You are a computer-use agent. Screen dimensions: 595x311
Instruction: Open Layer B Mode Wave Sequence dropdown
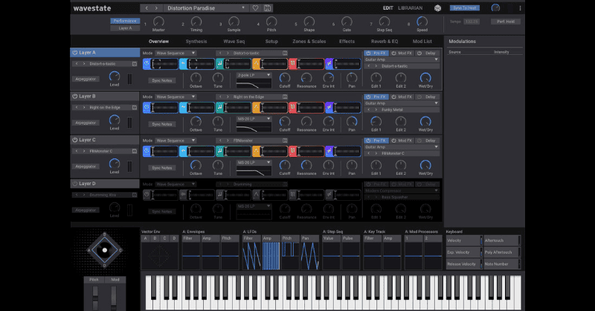176,97
